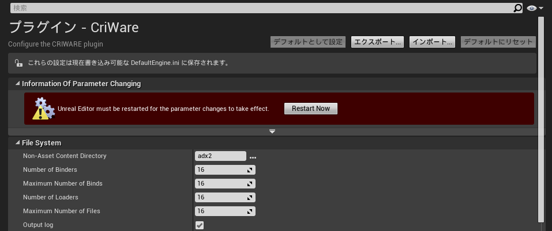Click the lock icon beside DefaultEngine.ini message
Viewport: 552px width, 231px height.
[x=18, y=63]
